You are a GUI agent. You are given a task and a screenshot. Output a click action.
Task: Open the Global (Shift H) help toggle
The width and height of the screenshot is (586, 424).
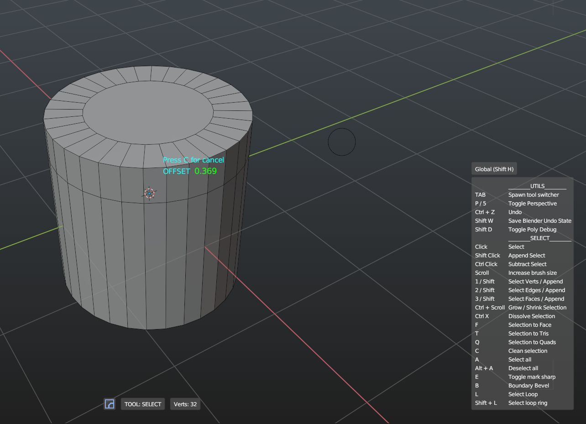(x=494, y=169)
